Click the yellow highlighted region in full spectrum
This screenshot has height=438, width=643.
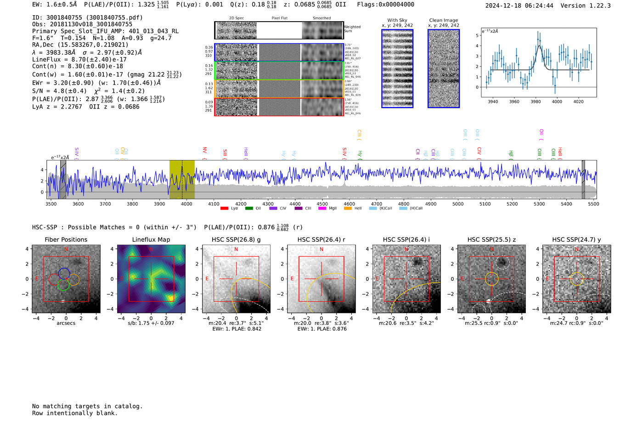182,179
